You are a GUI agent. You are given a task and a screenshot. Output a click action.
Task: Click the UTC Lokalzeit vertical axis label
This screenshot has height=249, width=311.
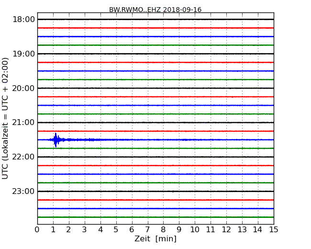click(5, 118)
